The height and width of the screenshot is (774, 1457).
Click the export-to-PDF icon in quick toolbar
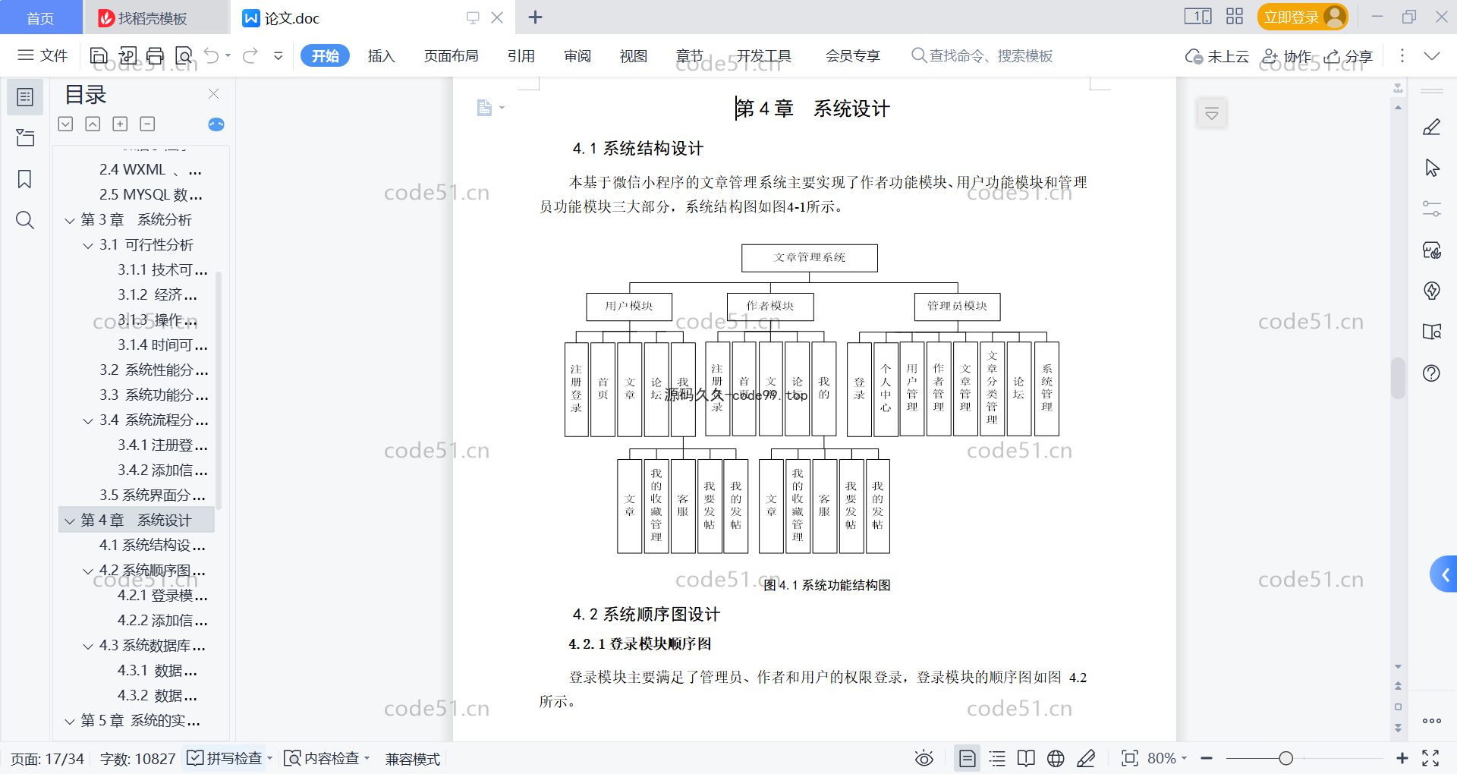click(127, 55)
